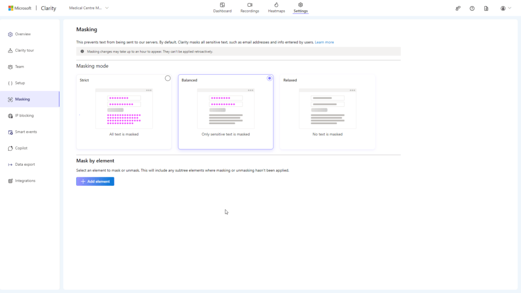
Task: Expand the account menu chevron
Action: (508, 8)
